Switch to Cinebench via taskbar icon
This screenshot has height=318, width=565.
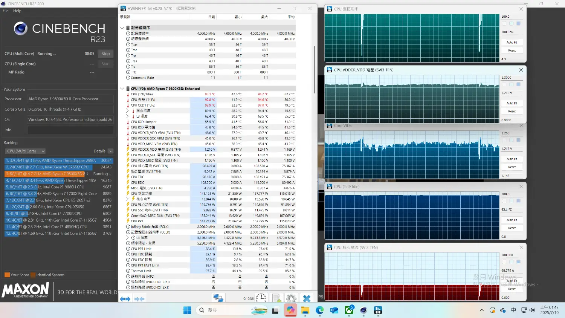coord(363,310)
